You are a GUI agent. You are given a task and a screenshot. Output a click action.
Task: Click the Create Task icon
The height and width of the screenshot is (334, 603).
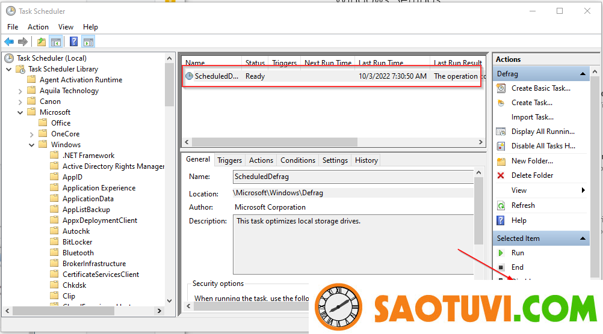tap(501, 103)
